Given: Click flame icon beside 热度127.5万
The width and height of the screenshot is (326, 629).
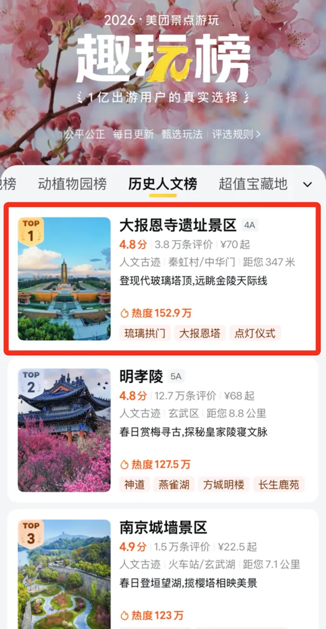Looking at the screenshot, I should pyautogui.click(x=124, y=464).
